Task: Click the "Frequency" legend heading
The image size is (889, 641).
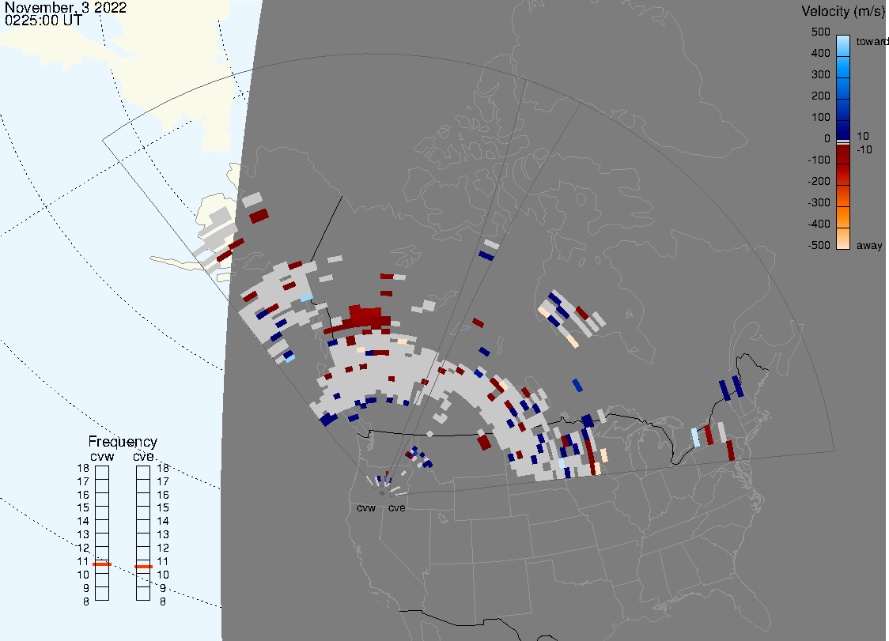Action: pyautogui.click(x=123, y=442)
